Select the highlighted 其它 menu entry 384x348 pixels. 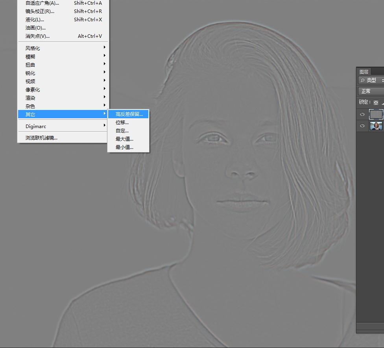click(x=63, y=114)
